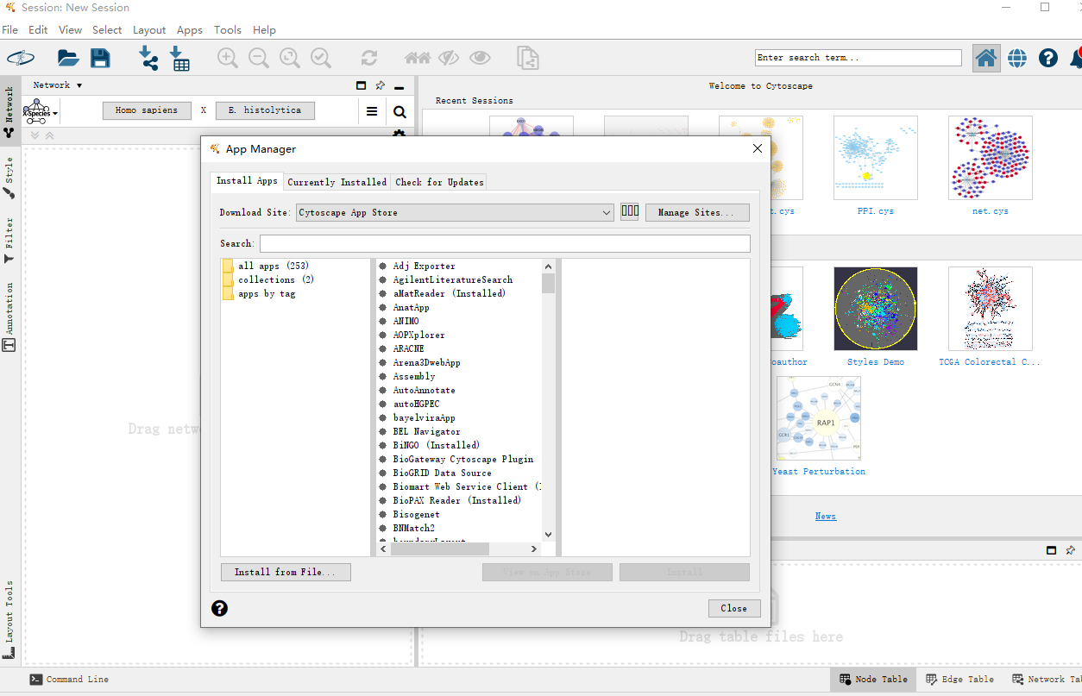Viewport: 1082px width, 696px height.
Task: Zoom in using the magnifier plus icon
Action: (x=228, y=58)
